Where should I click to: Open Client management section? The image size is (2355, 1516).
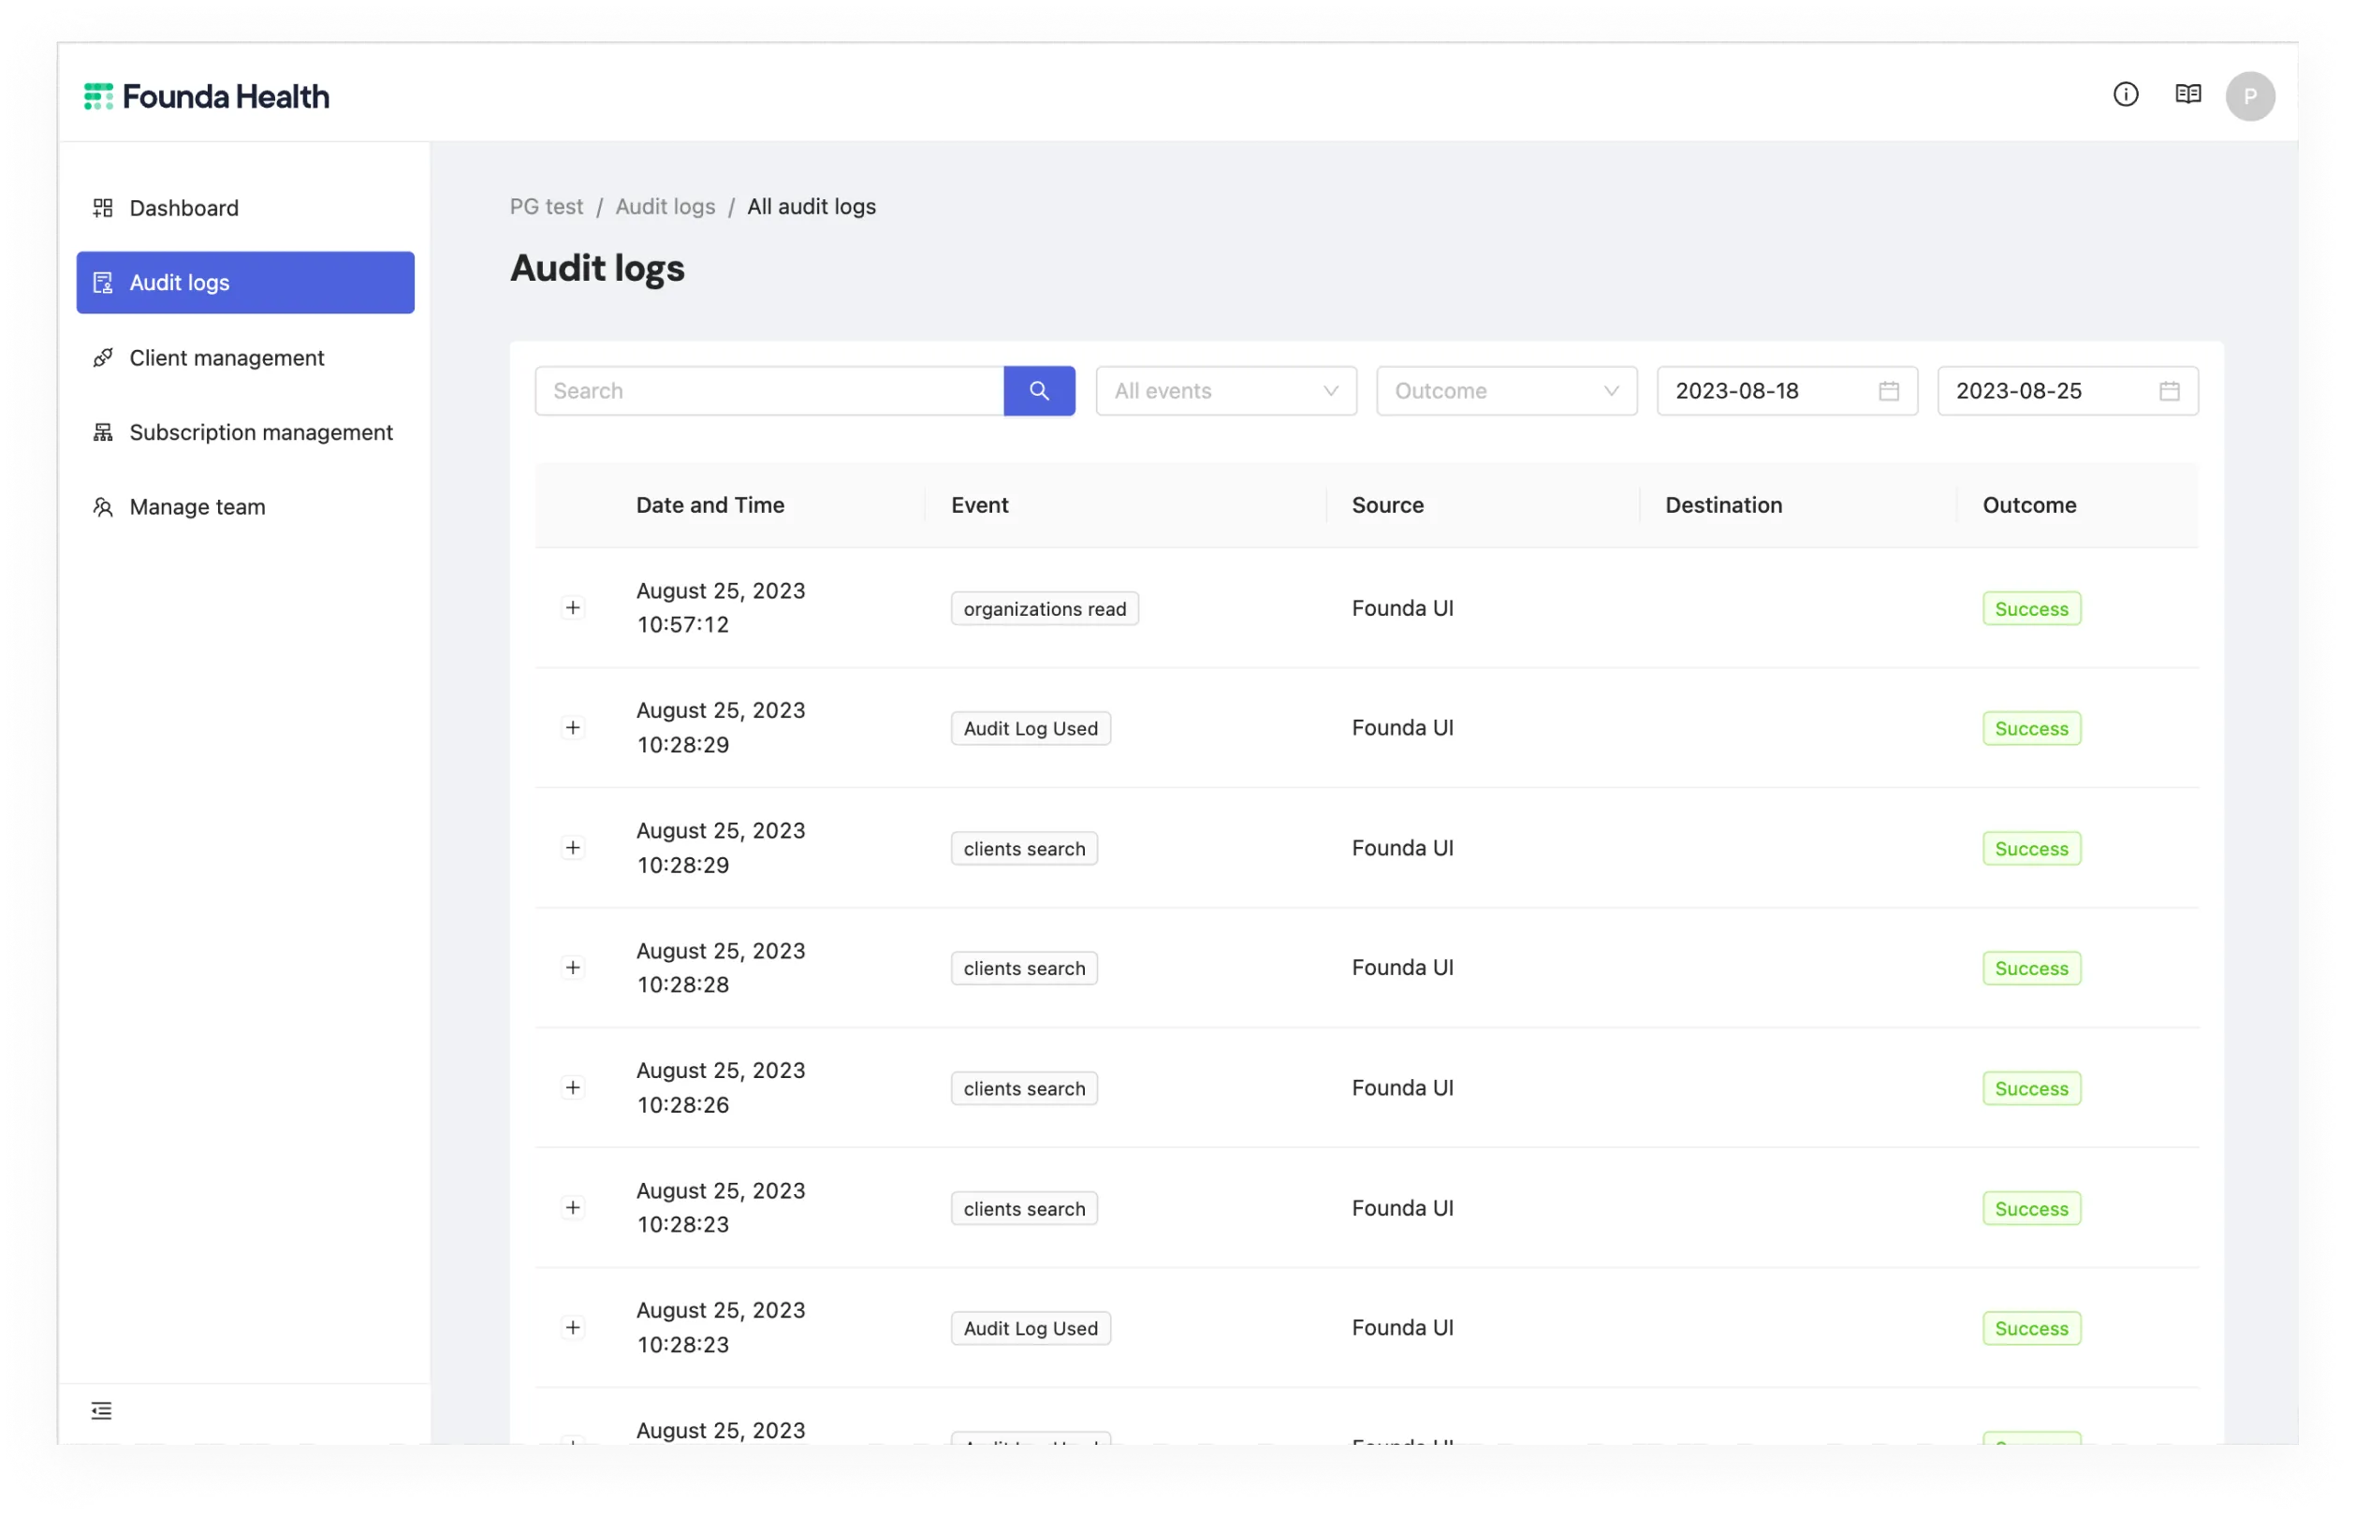tap(245, 357)
